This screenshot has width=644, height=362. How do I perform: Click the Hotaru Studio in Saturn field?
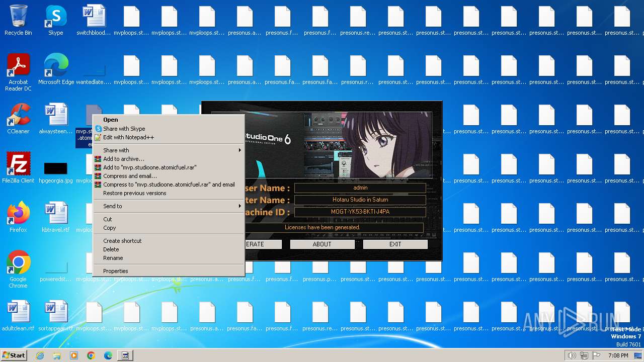pos(360,200)
